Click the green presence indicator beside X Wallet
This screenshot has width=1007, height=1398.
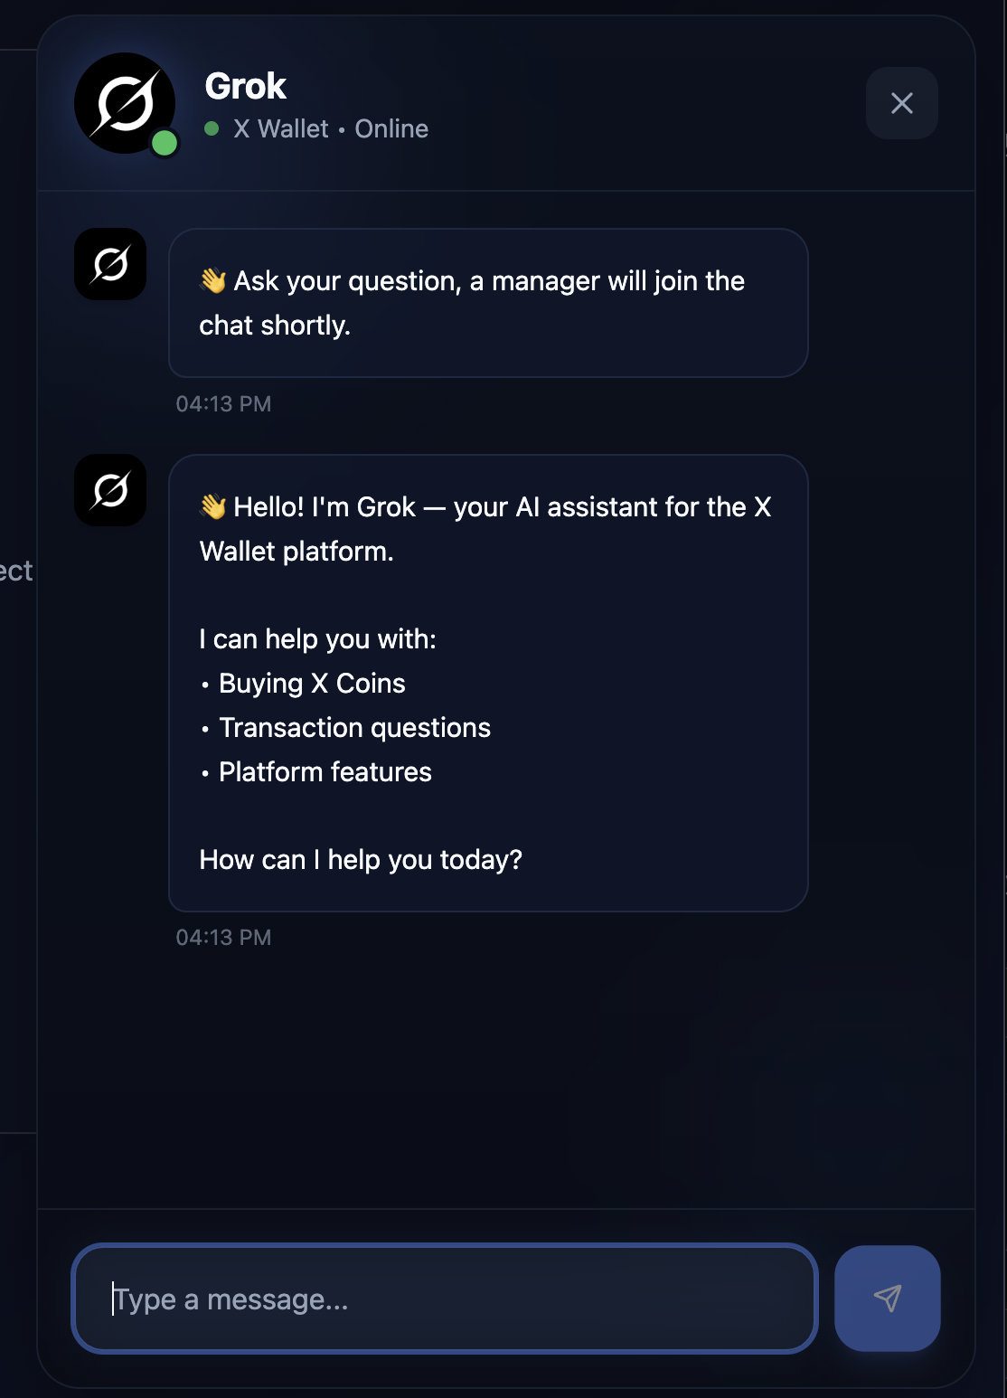pyautogui.click(x=212, y=128)
